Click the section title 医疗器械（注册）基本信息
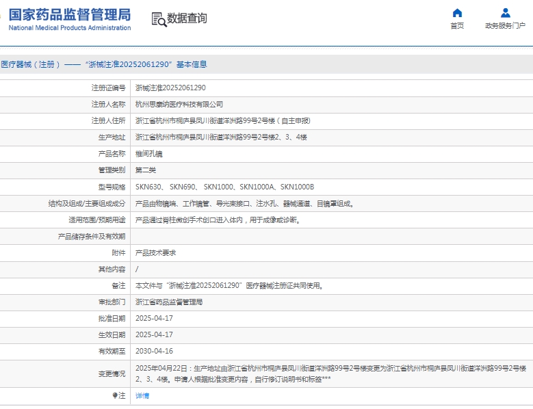 [x=104, y=64]
